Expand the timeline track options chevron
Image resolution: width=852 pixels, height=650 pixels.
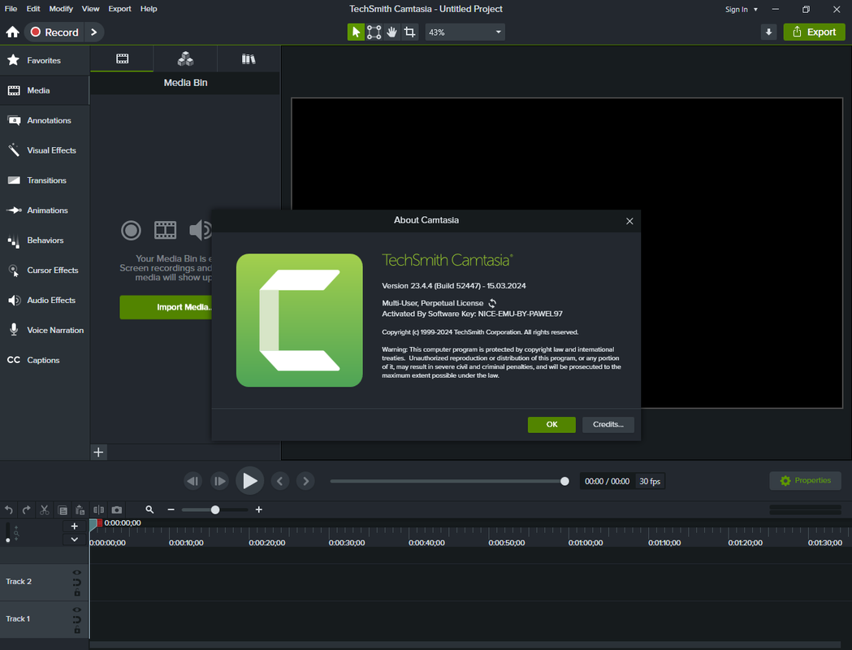[75, 539]
